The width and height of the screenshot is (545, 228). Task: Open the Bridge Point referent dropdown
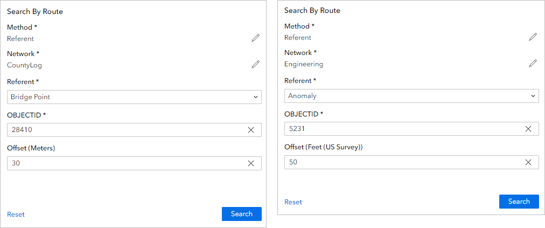134,97
